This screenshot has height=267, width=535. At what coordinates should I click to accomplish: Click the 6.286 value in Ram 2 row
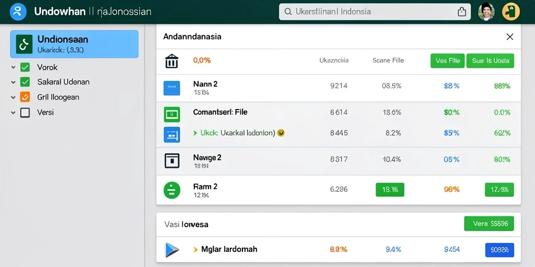click(339, 189)
